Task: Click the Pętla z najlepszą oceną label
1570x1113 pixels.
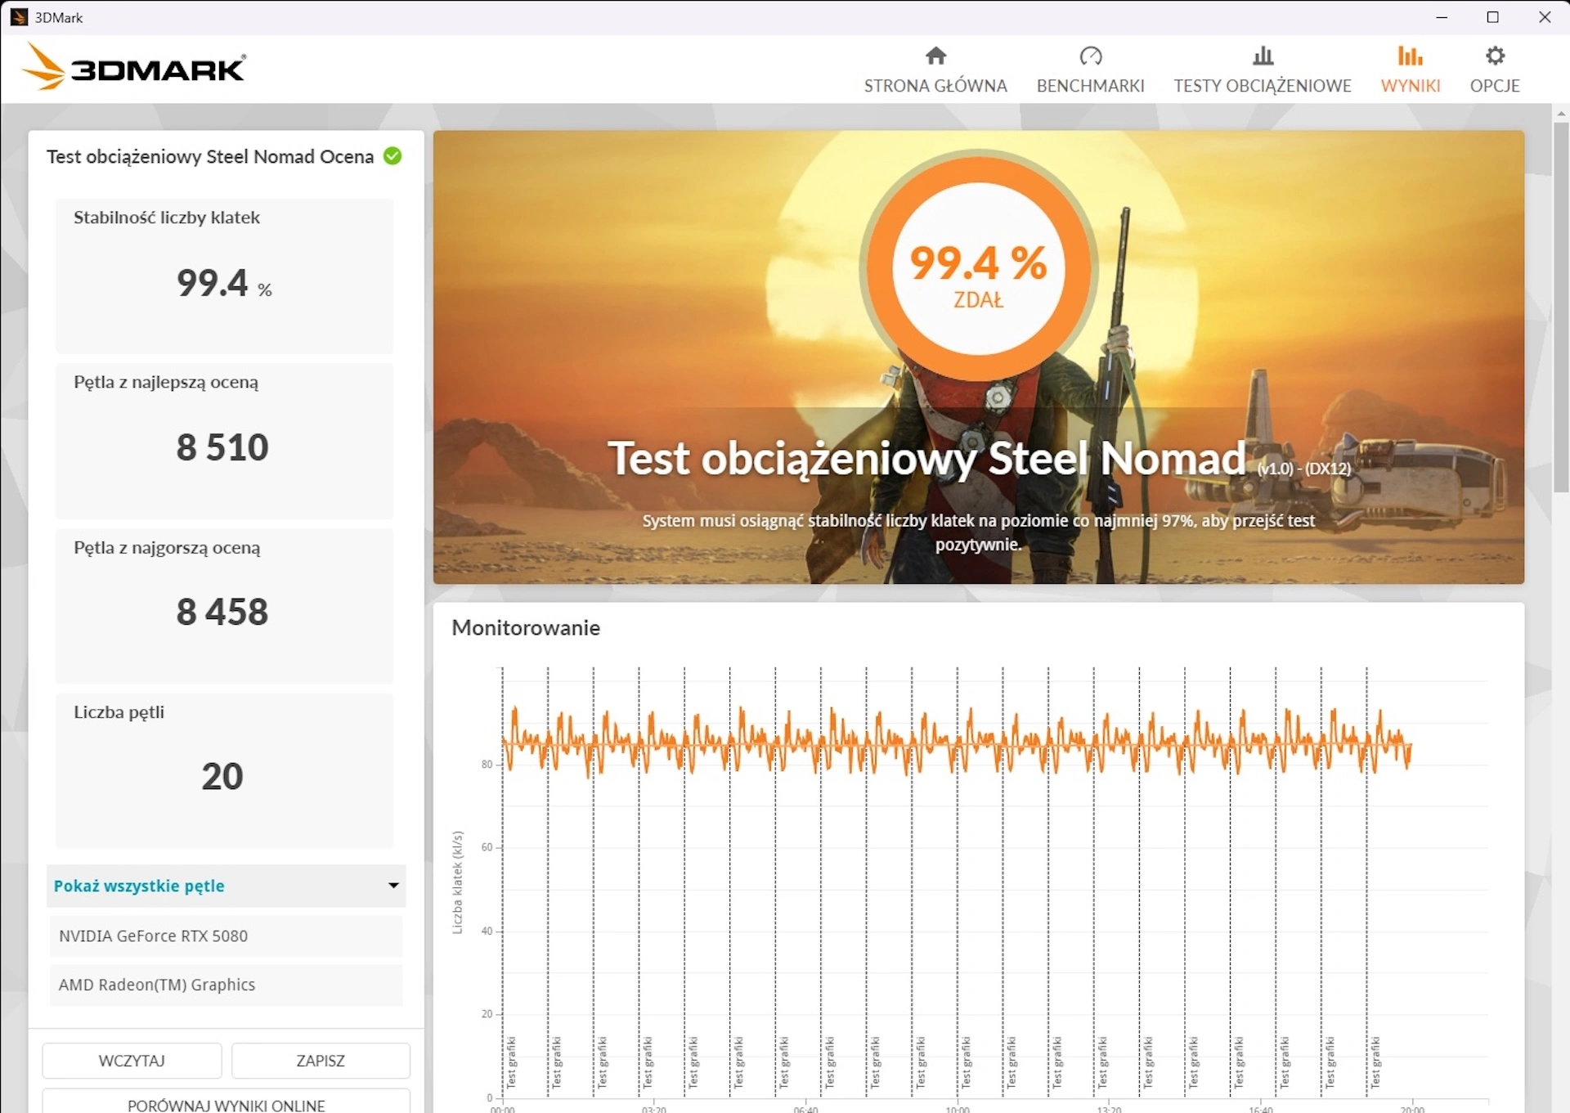Action: coord(166,383)
